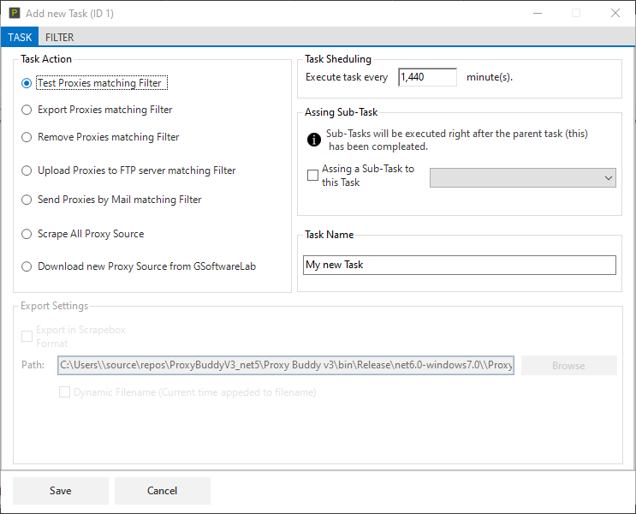Switch to the FILTER tab
This screenshot has width=636, height=514.
[x=59, y=38]
